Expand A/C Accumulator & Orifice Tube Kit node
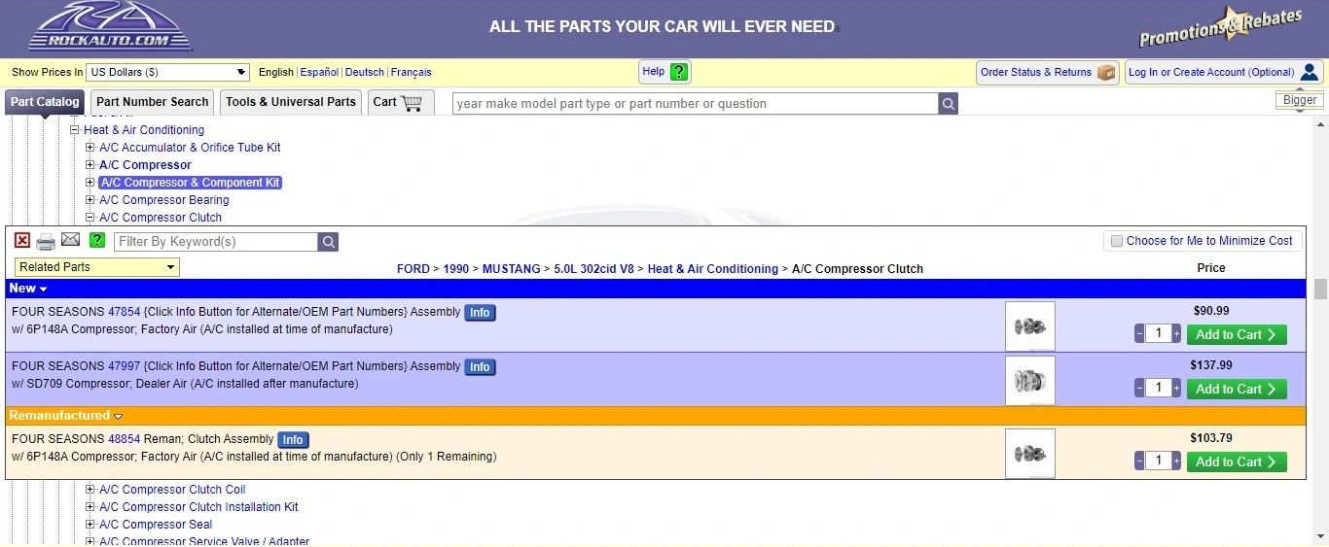1329x547 pixels. tap(90, 148)
